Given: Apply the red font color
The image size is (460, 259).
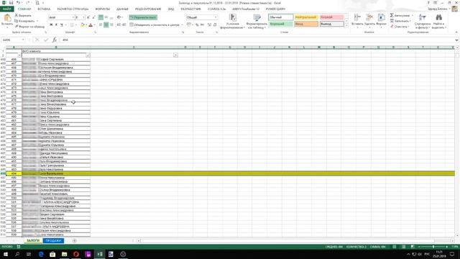Looking at the screenshot, I should point(91,25).
